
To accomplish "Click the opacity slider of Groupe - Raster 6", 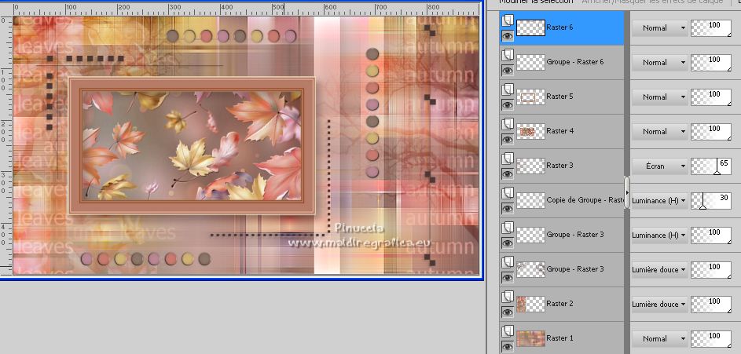I will (711, 63).
